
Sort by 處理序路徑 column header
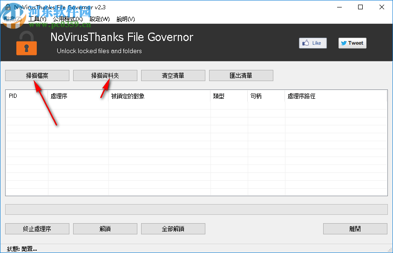click(x=336, y=96)
